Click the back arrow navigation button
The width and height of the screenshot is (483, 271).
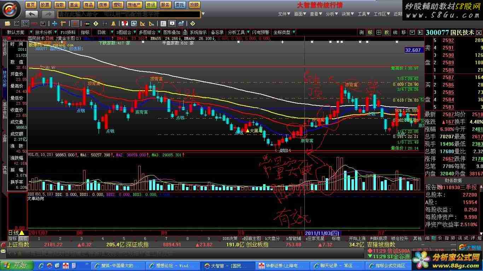tap(32, 14)
